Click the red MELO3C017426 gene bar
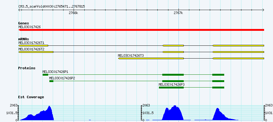This screenshot has width=273, height=122. coord(141,30)
